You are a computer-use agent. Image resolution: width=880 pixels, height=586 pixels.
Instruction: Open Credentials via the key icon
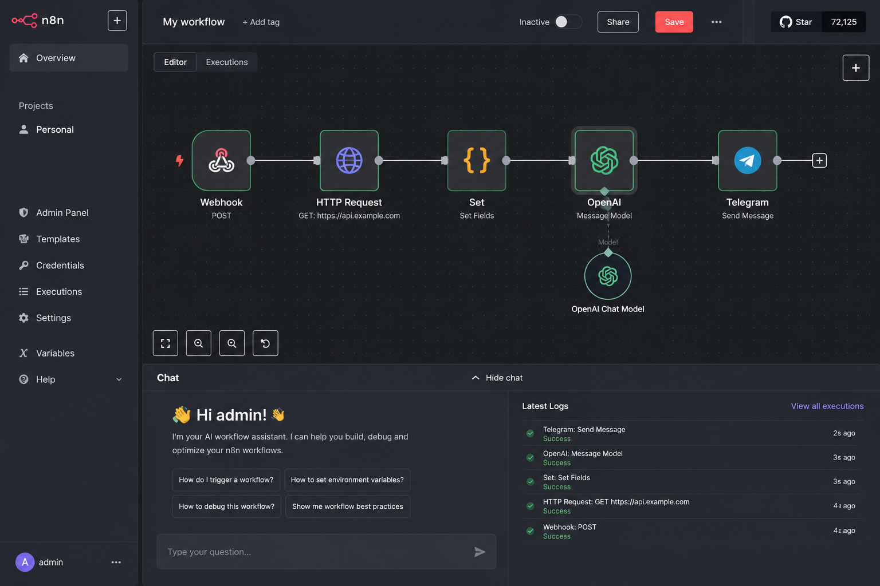click(x=23, y=265)
